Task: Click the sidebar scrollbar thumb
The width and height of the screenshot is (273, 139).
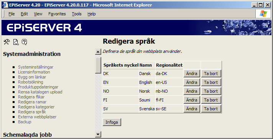Action: point(98,65)
